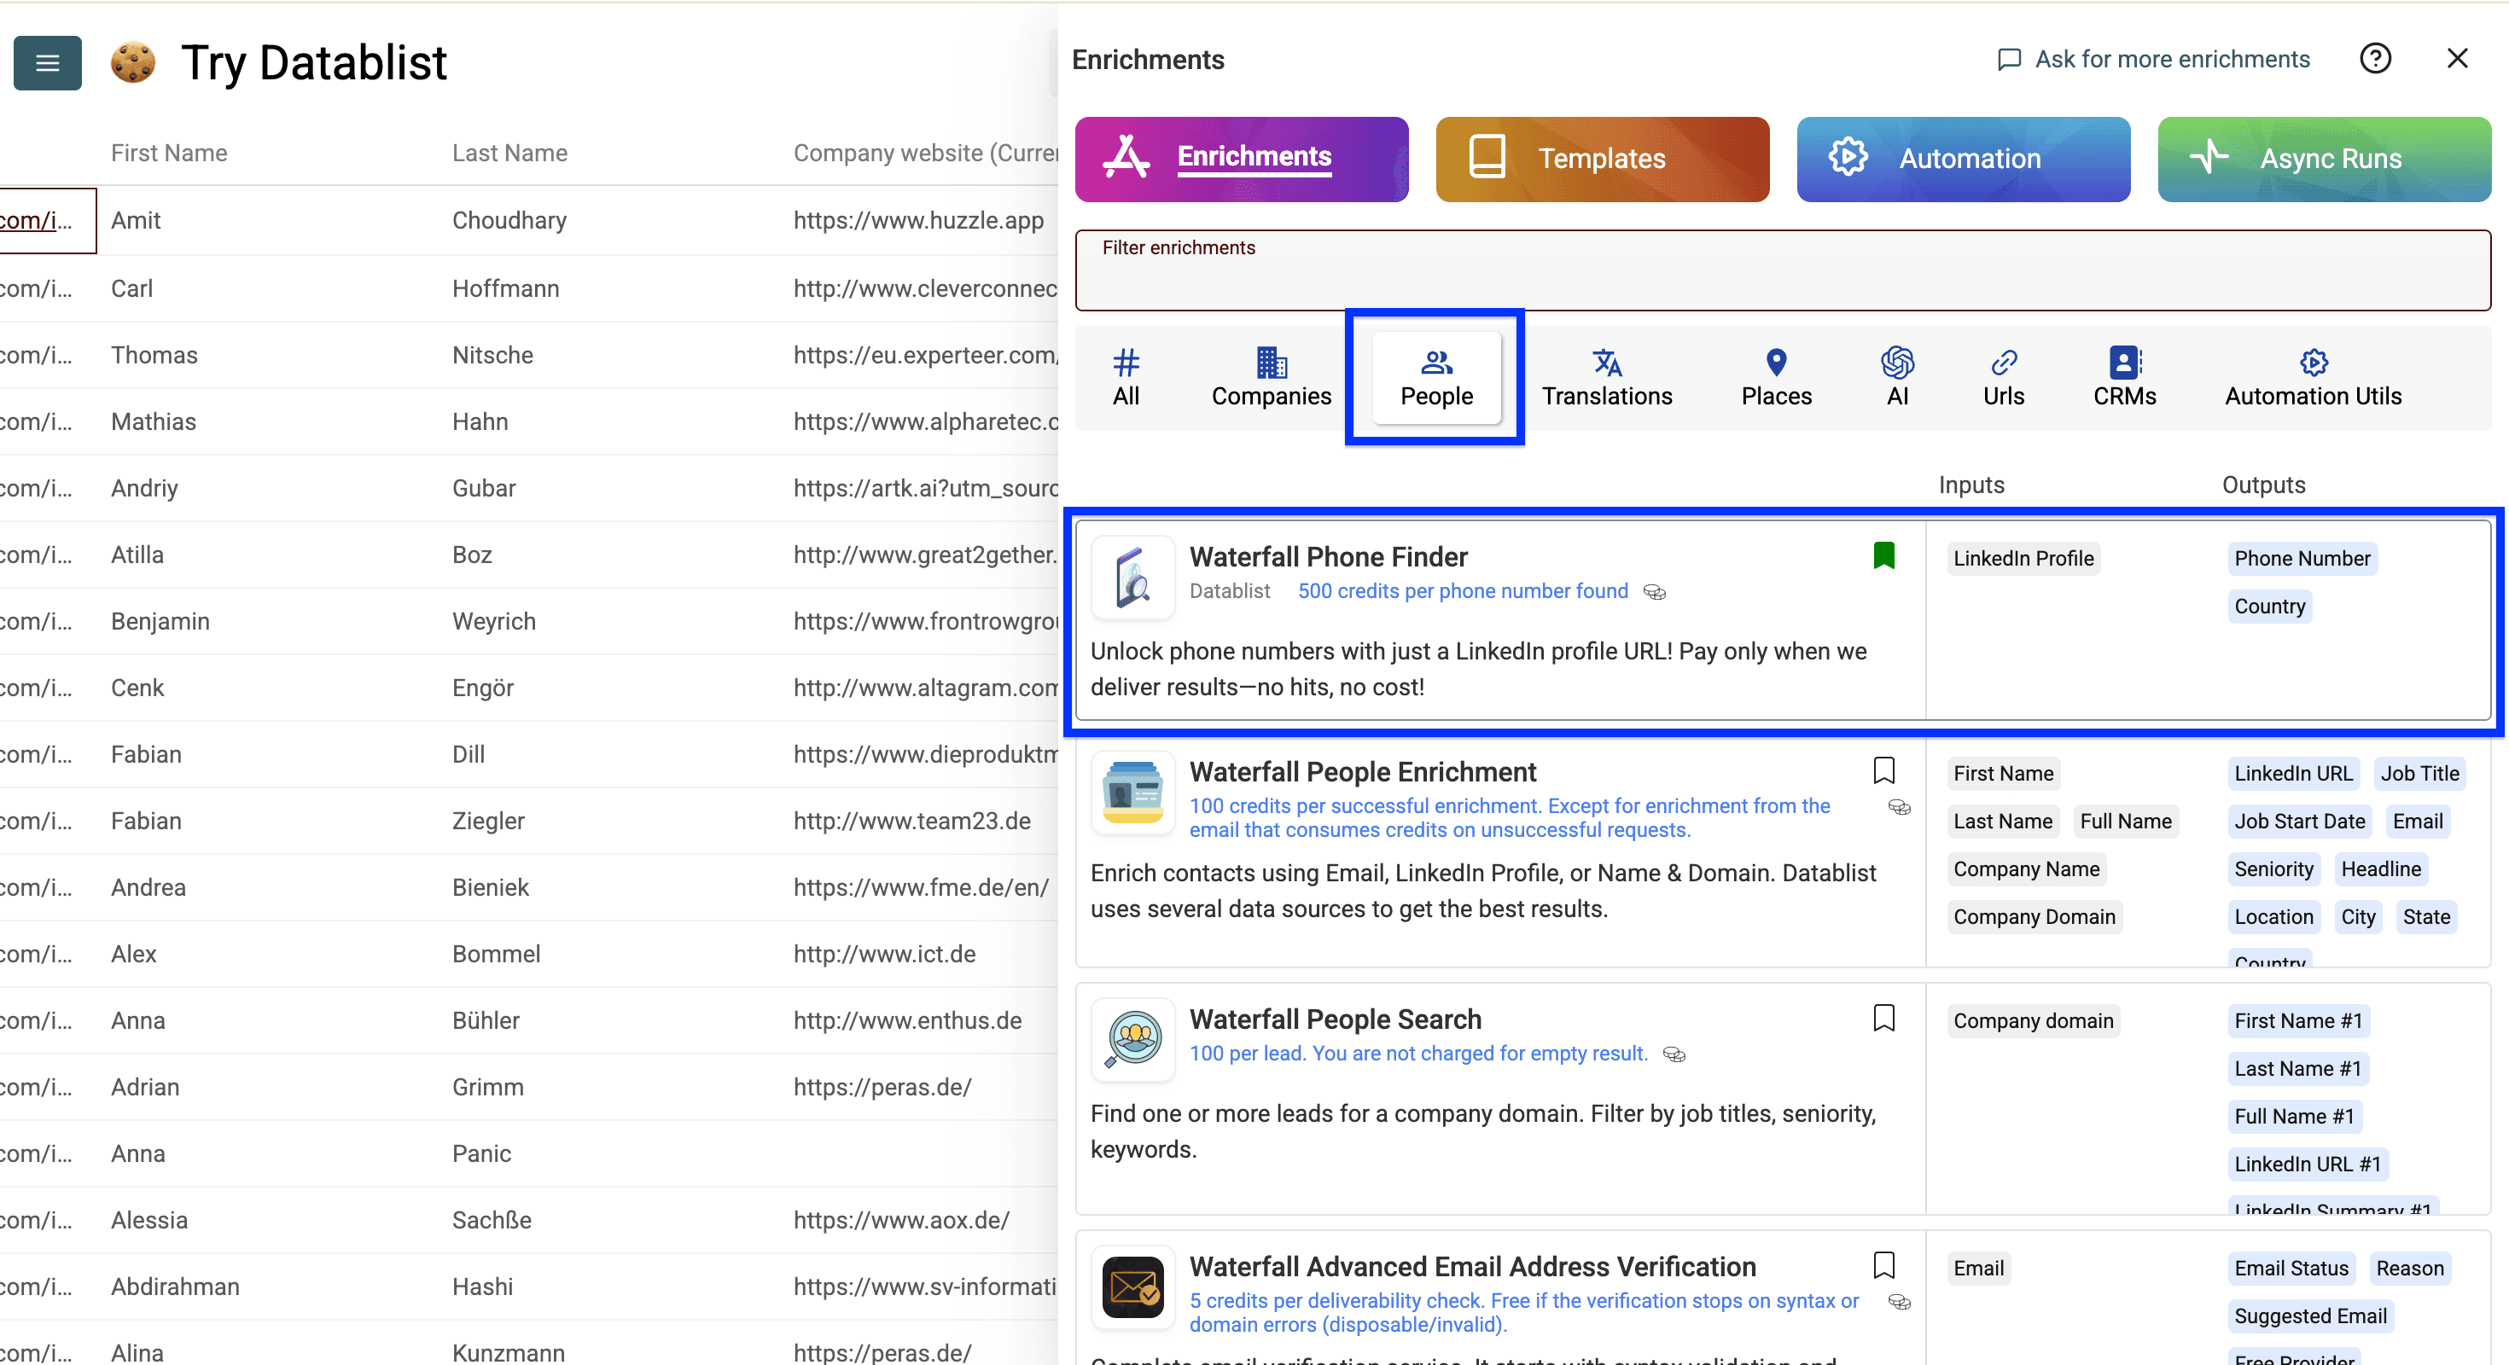Switch to the Automation tab
This screenshot has height=1365, width=2509.
pyautogui.click(x=1962, y=159)
